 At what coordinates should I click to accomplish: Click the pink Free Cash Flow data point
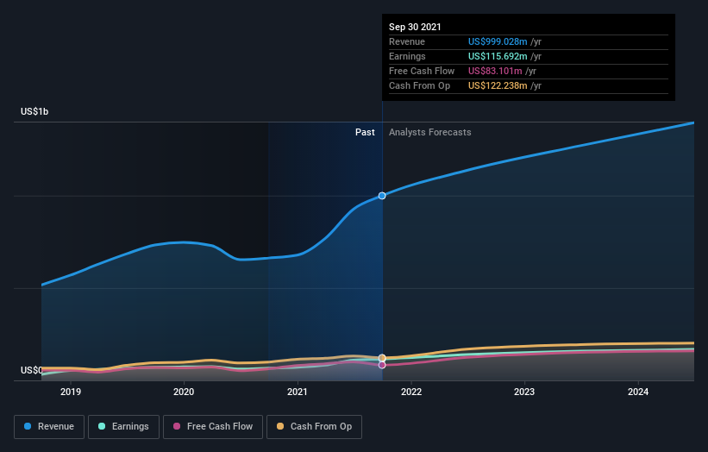click(x=382, y=365)
